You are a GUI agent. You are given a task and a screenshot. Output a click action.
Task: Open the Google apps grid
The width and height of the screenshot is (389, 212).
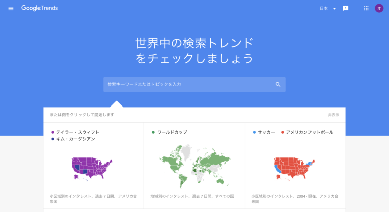[366, 8]
